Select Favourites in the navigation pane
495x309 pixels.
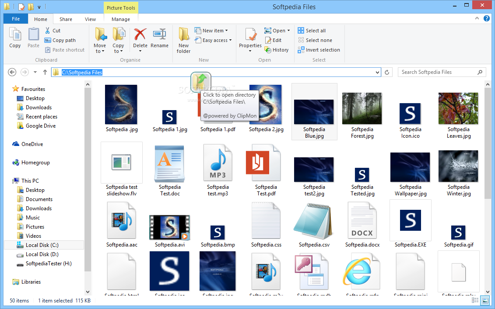click(33, 89)
